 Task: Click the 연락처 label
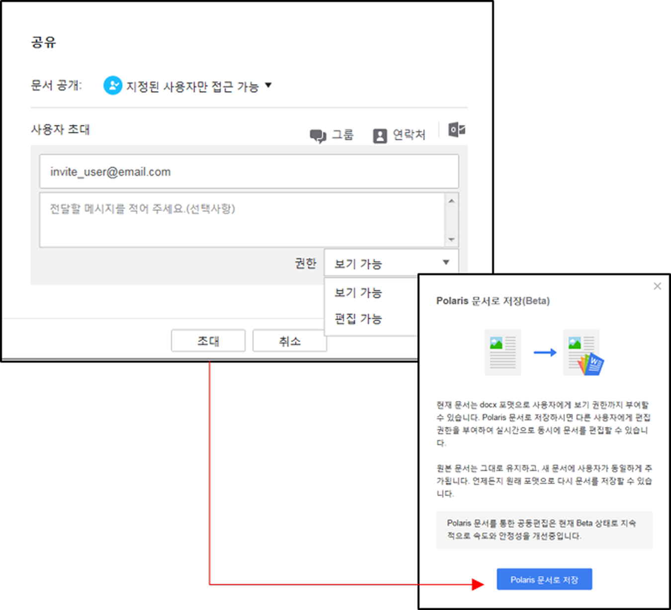pyautogui.click(x=409, y=135)
